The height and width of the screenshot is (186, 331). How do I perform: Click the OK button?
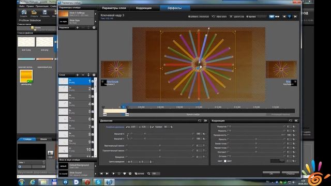click(x=271, y=174)
